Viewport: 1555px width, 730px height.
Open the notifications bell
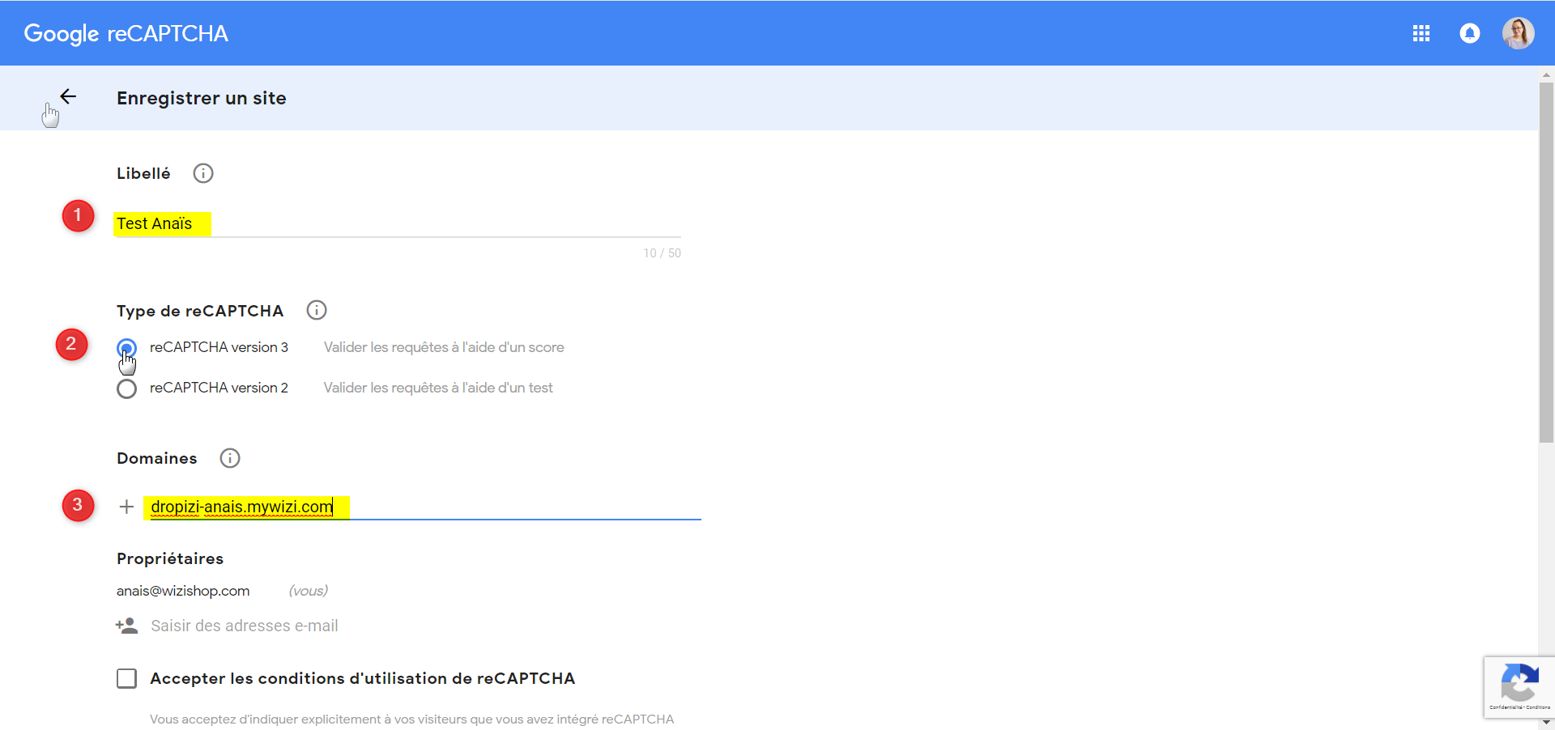coord(1470,33)
